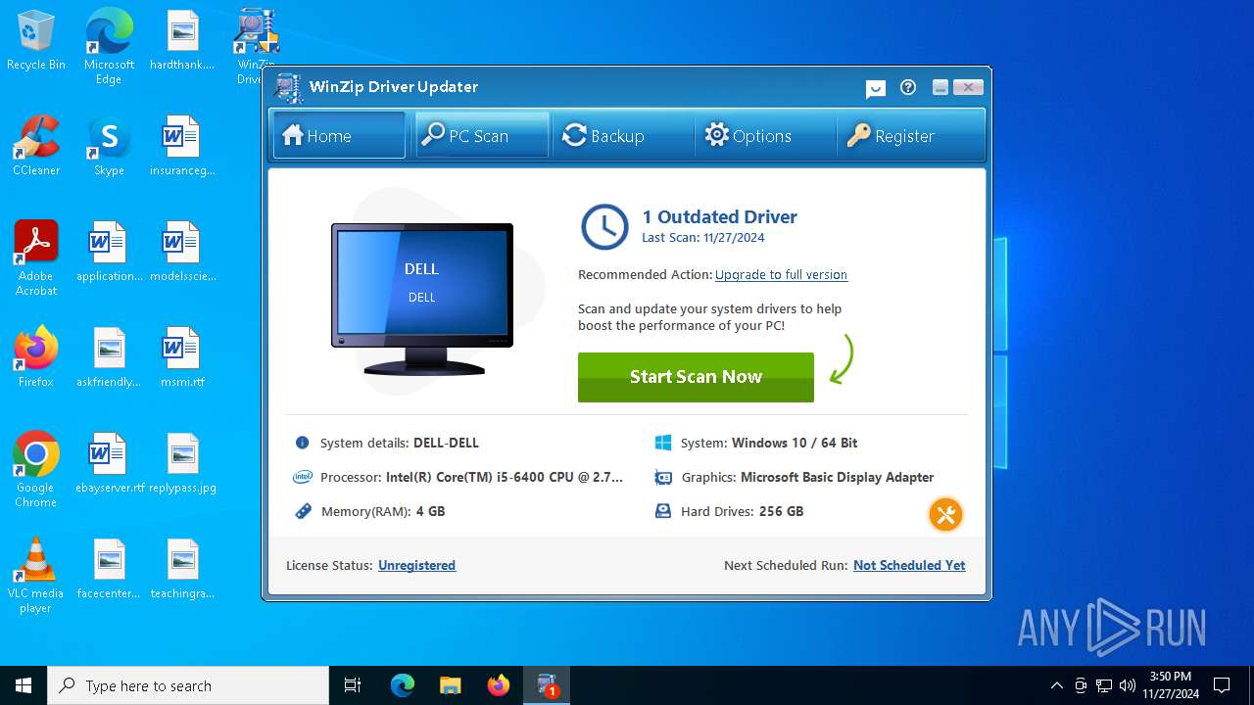
Task: Select the Google Chrome desktop shortcut
Action: (x=36, y=470)
